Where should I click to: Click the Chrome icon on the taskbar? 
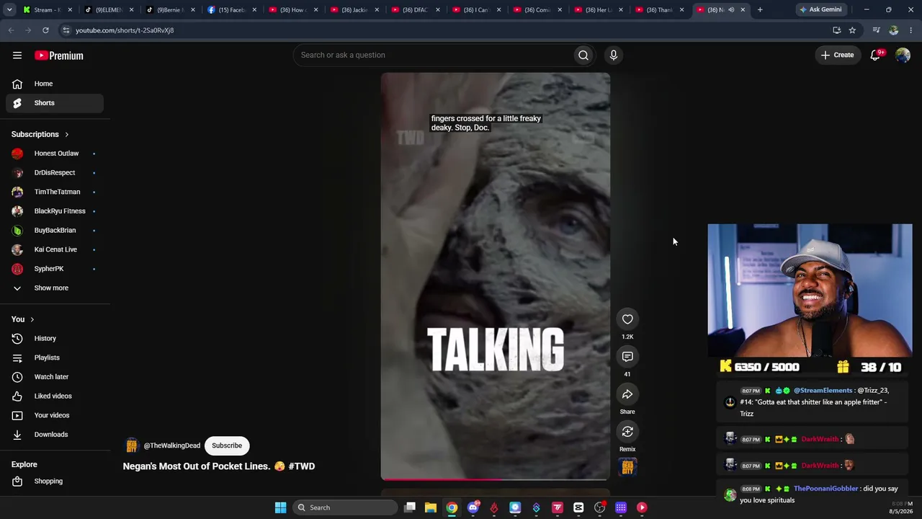452,507
